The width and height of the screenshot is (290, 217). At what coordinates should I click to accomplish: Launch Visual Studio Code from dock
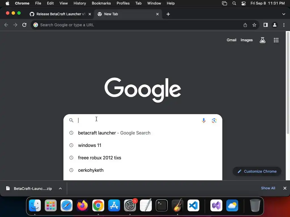193,205
